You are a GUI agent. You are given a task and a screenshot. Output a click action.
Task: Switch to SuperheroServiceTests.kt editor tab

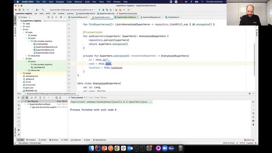coord(126,17)
